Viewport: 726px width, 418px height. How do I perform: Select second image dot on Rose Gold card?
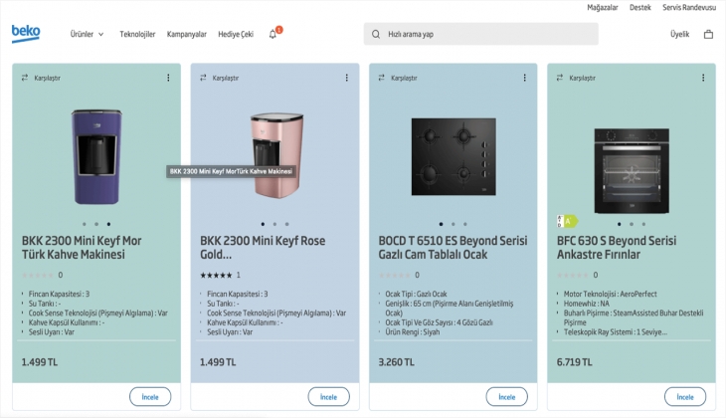pos(274,224)
